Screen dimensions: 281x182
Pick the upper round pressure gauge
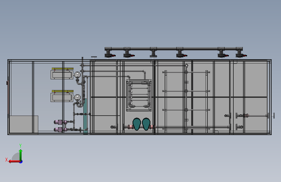pos(77,75)
